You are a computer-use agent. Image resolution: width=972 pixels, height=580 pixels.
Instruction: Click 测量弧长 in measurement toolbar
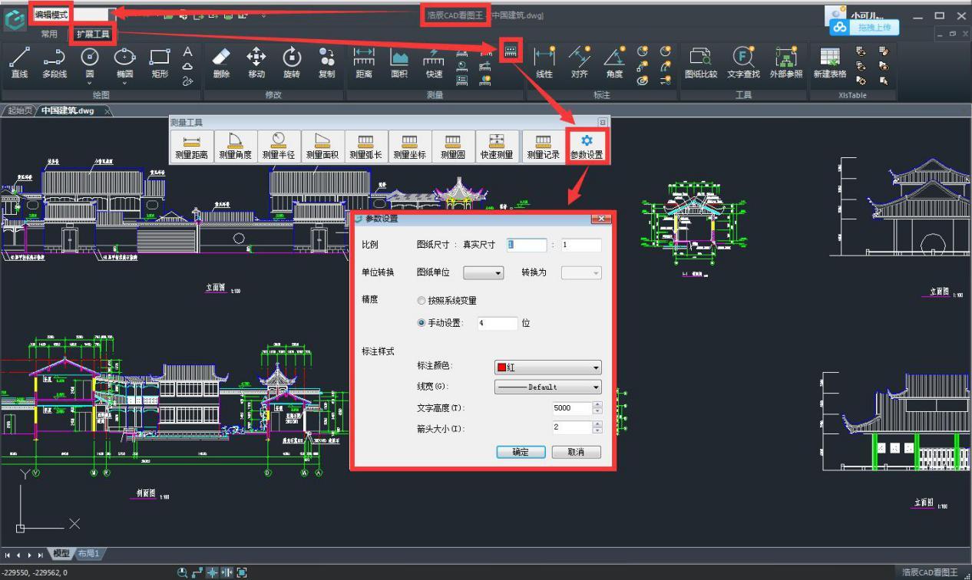(366, 146)
